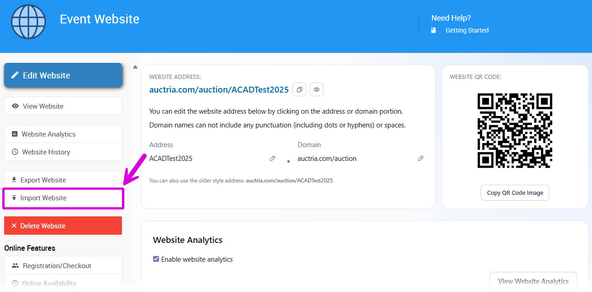
Task: Click the QR code image
Action: coord(515,131)
